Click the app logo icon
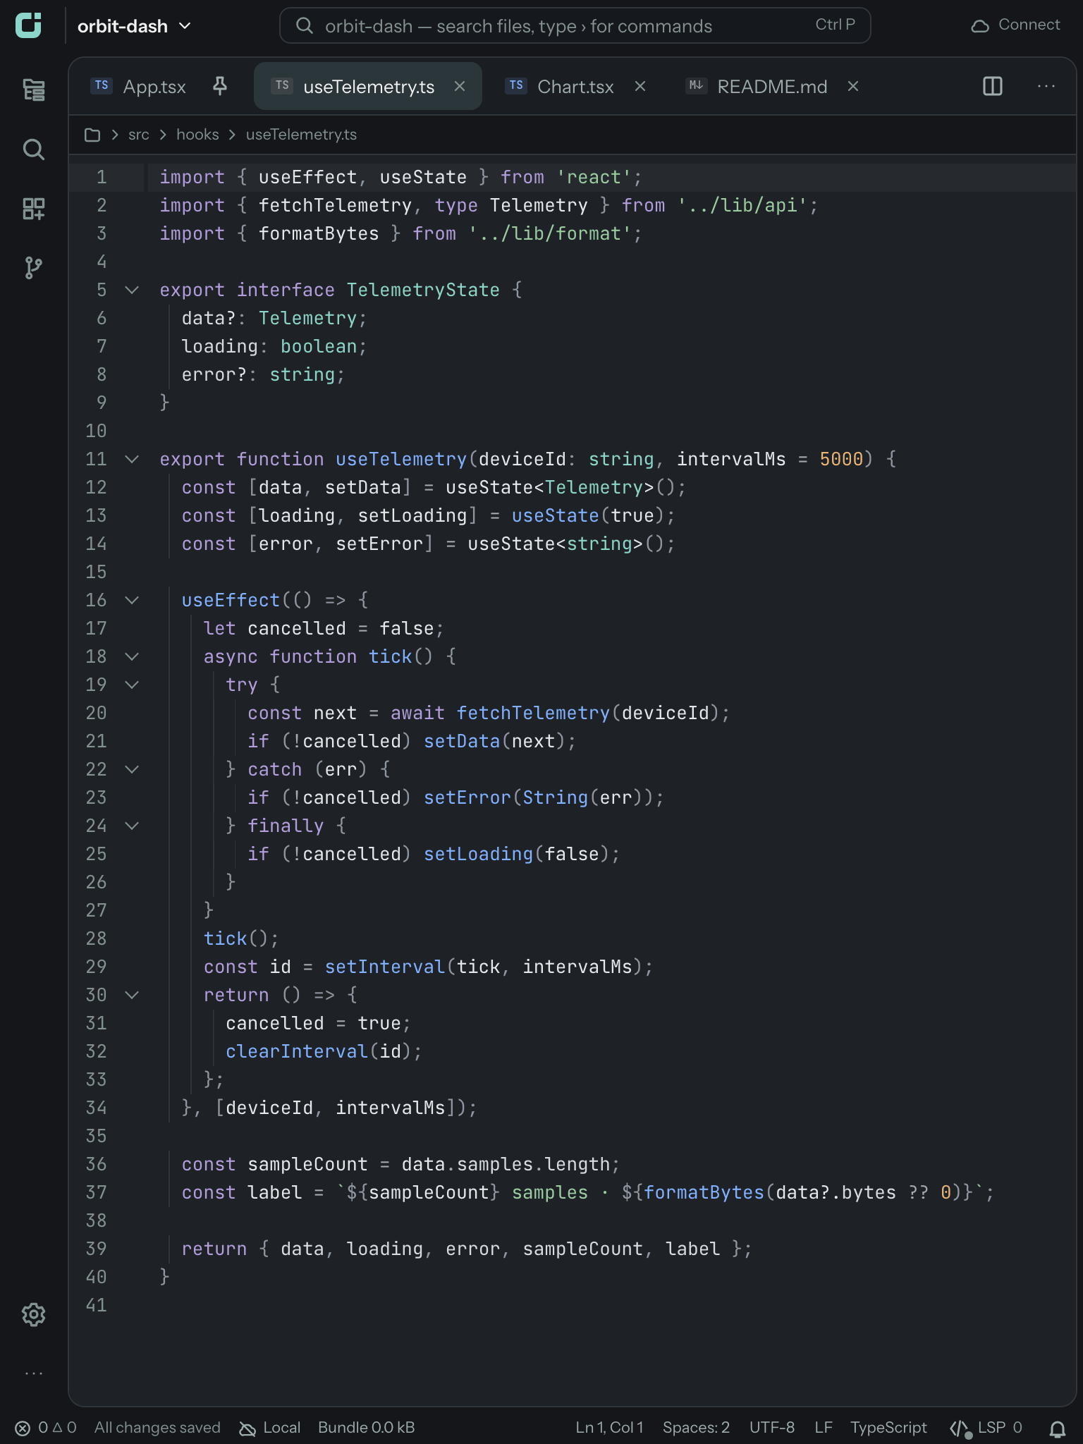Viewport: 1083px width, 1444px height. click(28, 25)
